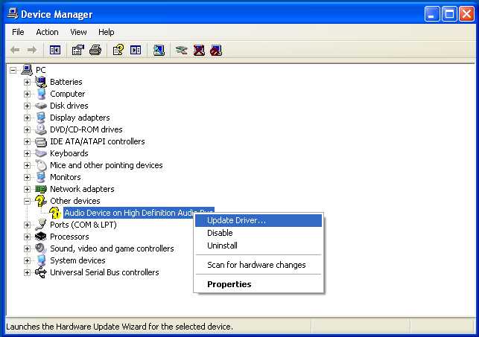
Task: Expand the Processors node
Action: 27,237
